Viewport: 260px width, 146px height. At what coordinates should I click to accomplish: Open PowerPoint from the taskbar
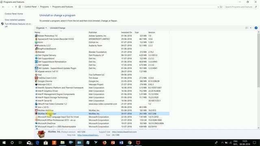point(113,142)
